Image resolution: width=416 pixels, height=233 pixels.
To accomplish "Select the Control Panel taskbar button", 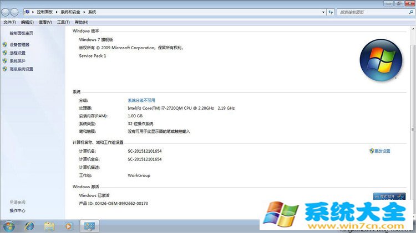I will click(89, 226).
